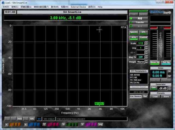Select reference register B
Screen dimensions: 175x130
tap(25, 125)
